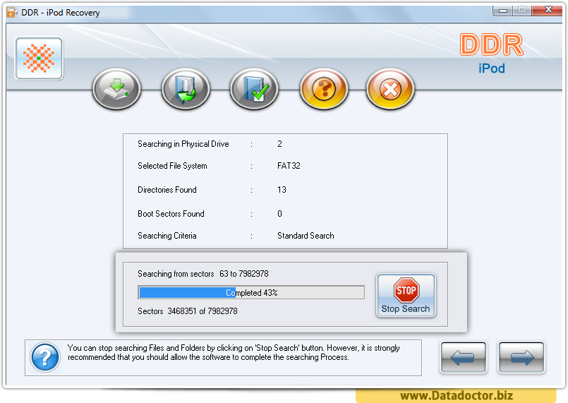Maximize the DDR iPod Recovery window
Viewport: 568px width, 403px height.
(x=522, y=10)
